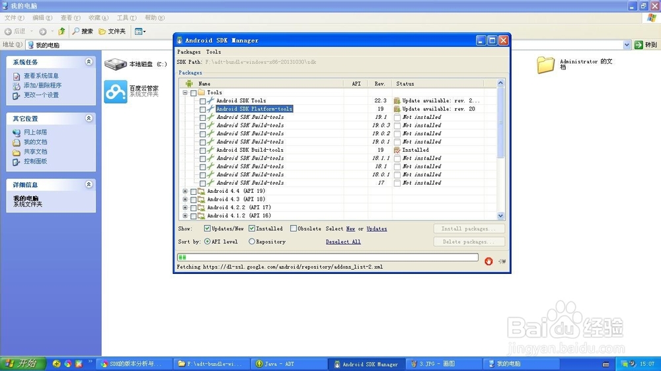Click the Delete packages button
This screenshot has width=661, height=371.
(469, 242)
